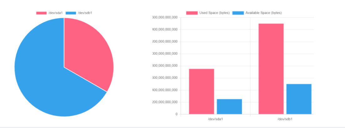Select the large blue pie chart slice
Viewport: 345px width, 128px height.
44,81
